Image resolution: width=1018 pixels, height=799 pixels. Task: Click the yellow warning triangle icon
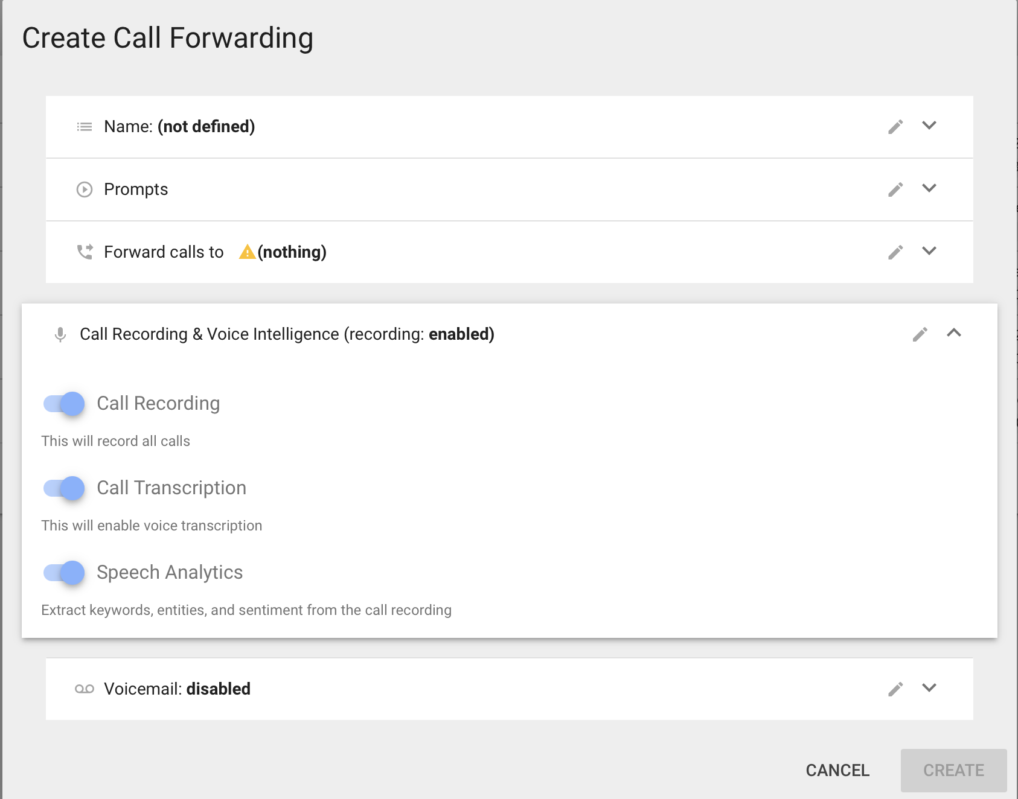click(247, 252)
